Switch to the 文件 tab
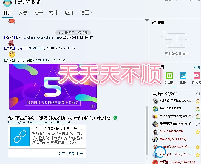This screenshot has width=201, height=164. click(x=53, y=13)
